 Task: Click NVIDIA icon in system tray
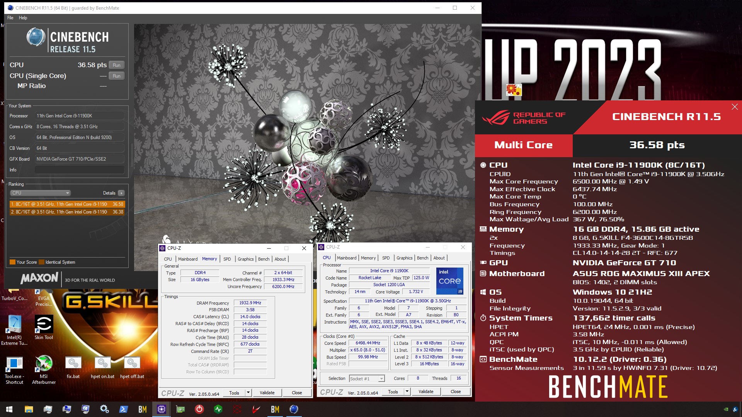click(x=726, y=409)
